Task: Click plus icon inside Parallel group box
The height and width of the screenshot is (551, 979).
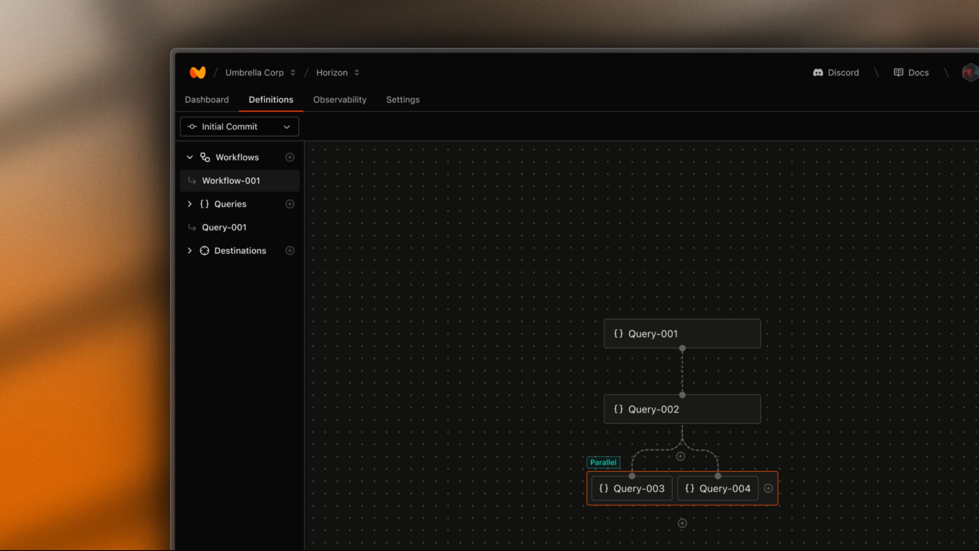Action: (x=768, y=488)
